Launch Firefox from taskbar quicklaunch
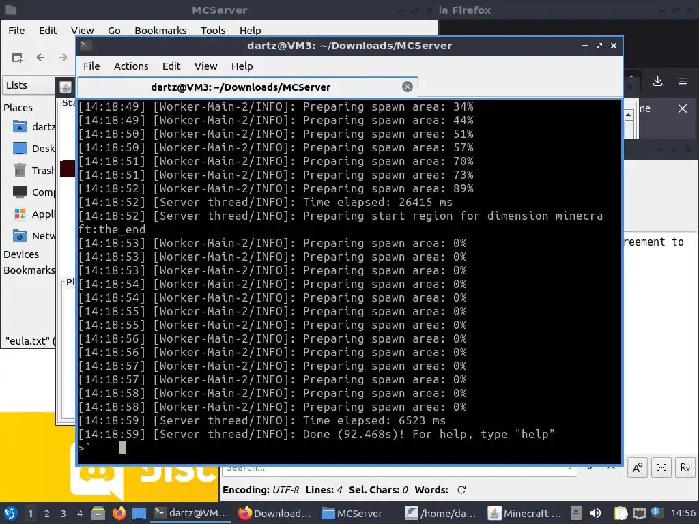 (x=119, y=513)
